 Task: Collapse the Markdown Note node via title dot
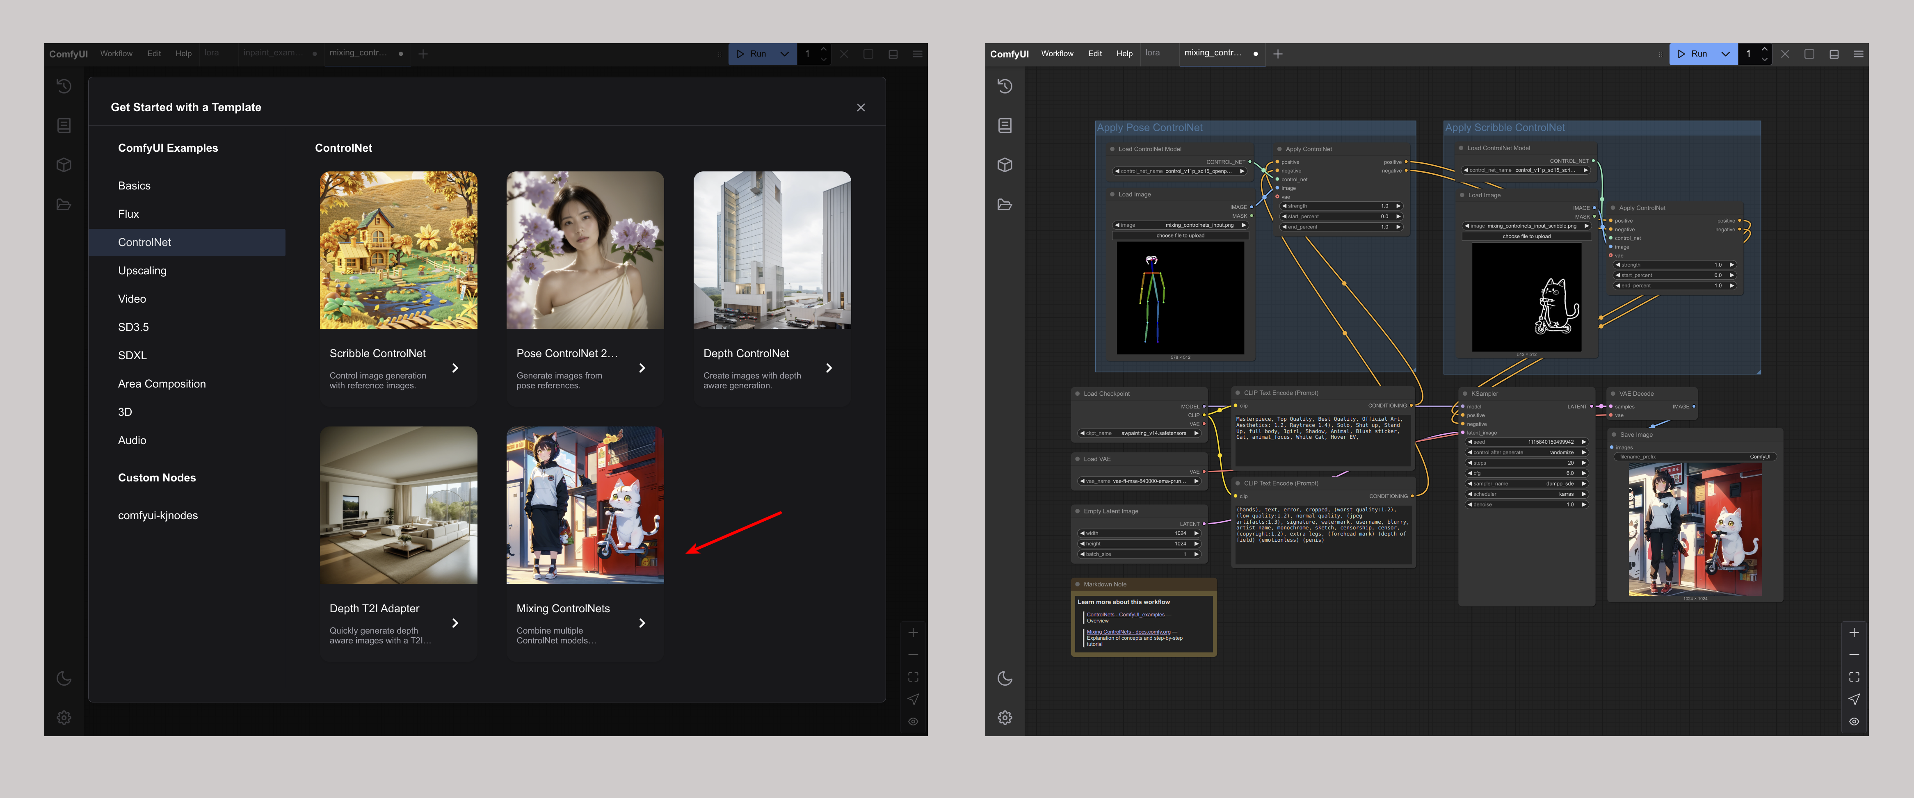(1077, 584)
